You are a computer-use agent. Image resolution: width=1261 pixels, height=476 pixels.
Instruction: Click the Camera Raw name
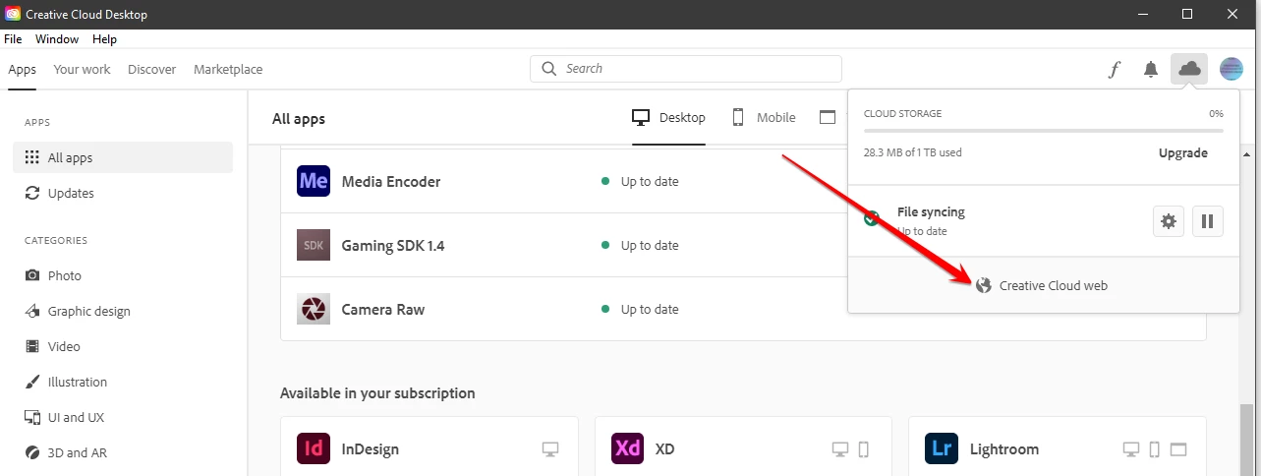point(383,309)
